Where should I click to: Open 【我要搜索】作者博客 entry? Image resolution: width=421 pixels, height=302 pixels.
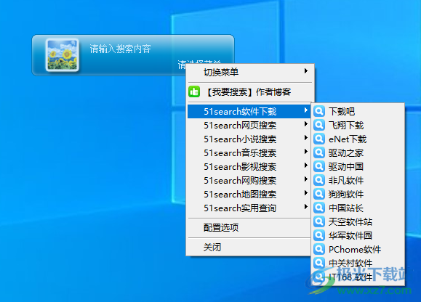tap(249, 92)
